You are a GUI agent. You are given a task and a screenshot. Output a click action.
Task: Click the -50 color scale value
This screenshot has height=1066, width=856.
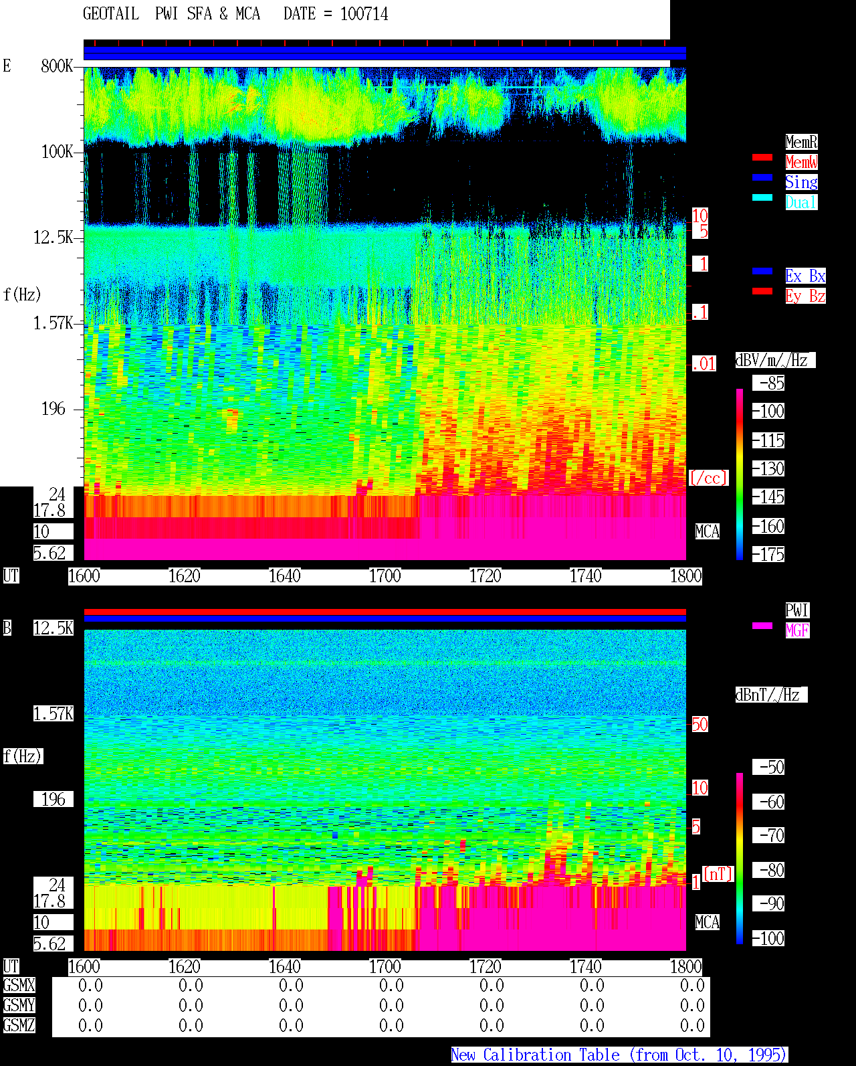(769, 768)
